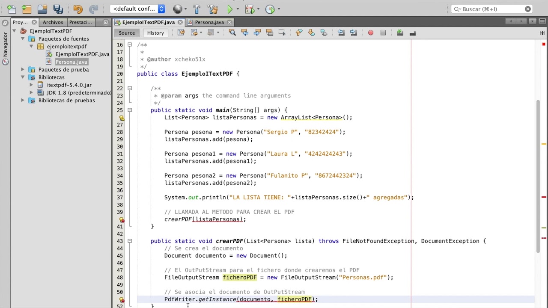This screenshot has width=548, height=308.
Task: Open dropdown arrow next to Profile icon
Action: pyautogui.click(x=279, y=9)
